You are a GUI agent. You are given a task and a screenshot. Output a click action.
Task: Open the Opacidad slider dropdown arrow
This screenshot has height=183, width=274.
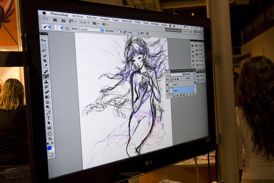[120, 32]
